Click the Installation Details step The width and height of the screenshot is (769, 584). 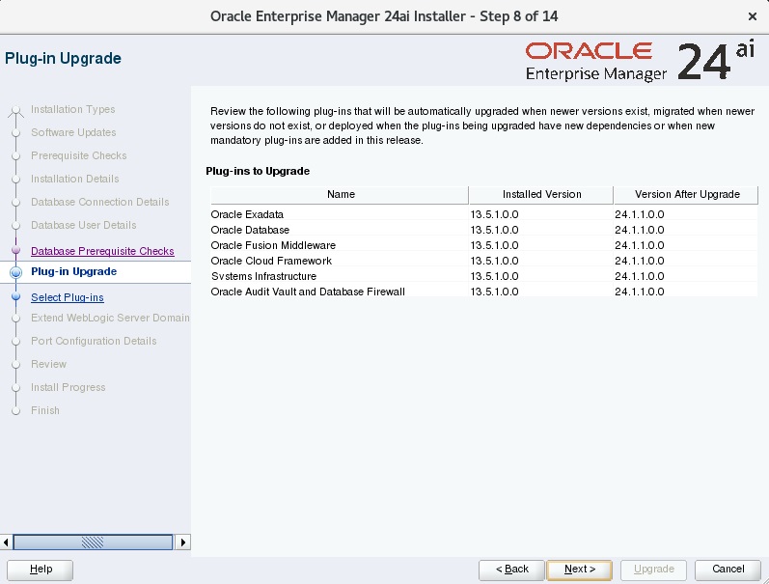[x=74, y=179]
